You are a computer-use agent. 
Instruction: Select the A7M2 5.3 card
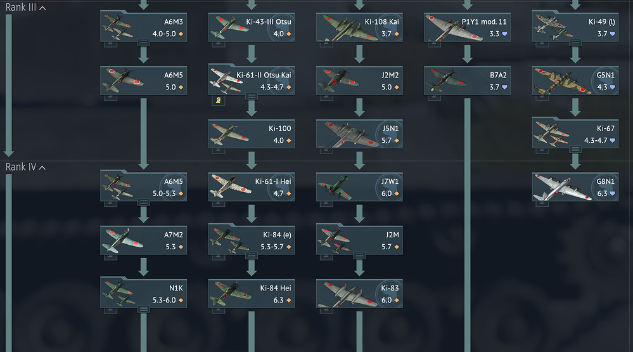pos(143,240)
